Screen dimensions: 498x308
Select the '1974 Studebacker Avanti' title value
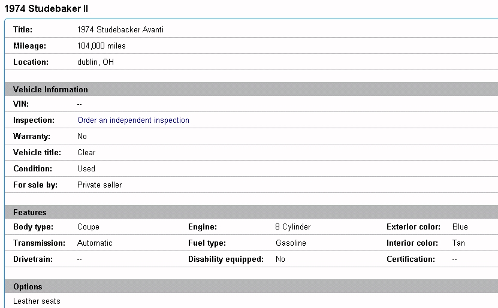pos(120,30)
